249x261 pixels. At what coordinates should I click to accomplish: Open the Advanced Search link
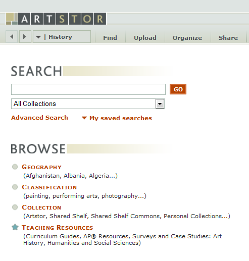(x=39, y=118)
